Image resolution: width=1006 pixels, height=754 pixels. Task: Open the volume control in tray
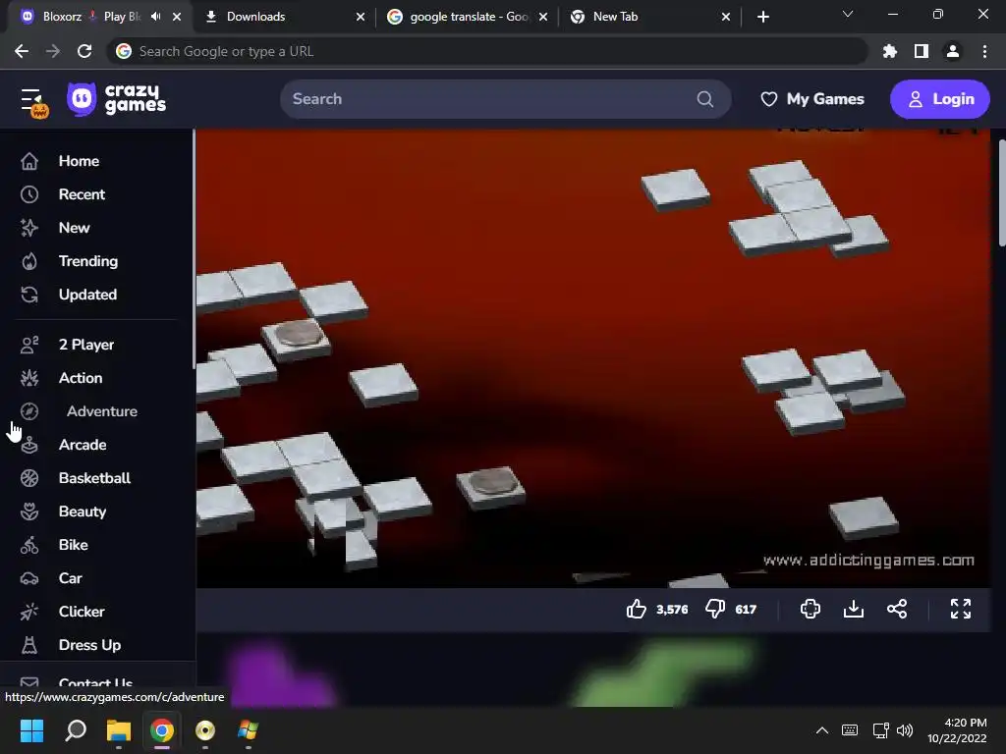(905, 730)
